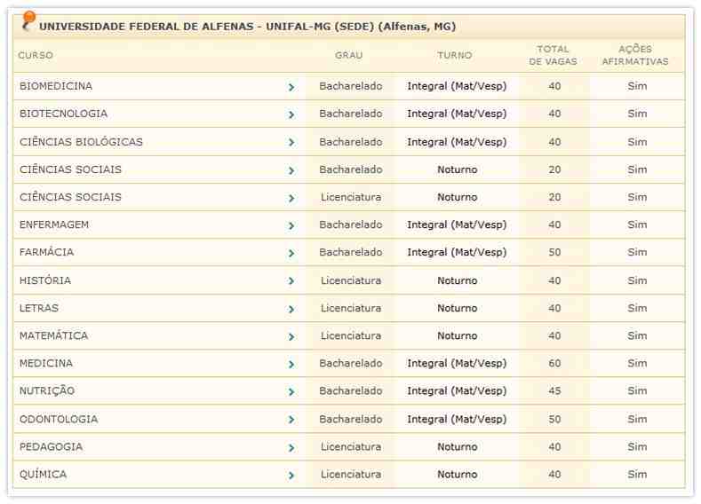Screen dimensions: 701x504
Task: Open the MATEMÁTICA course link
Action: [x=53, y=335]
